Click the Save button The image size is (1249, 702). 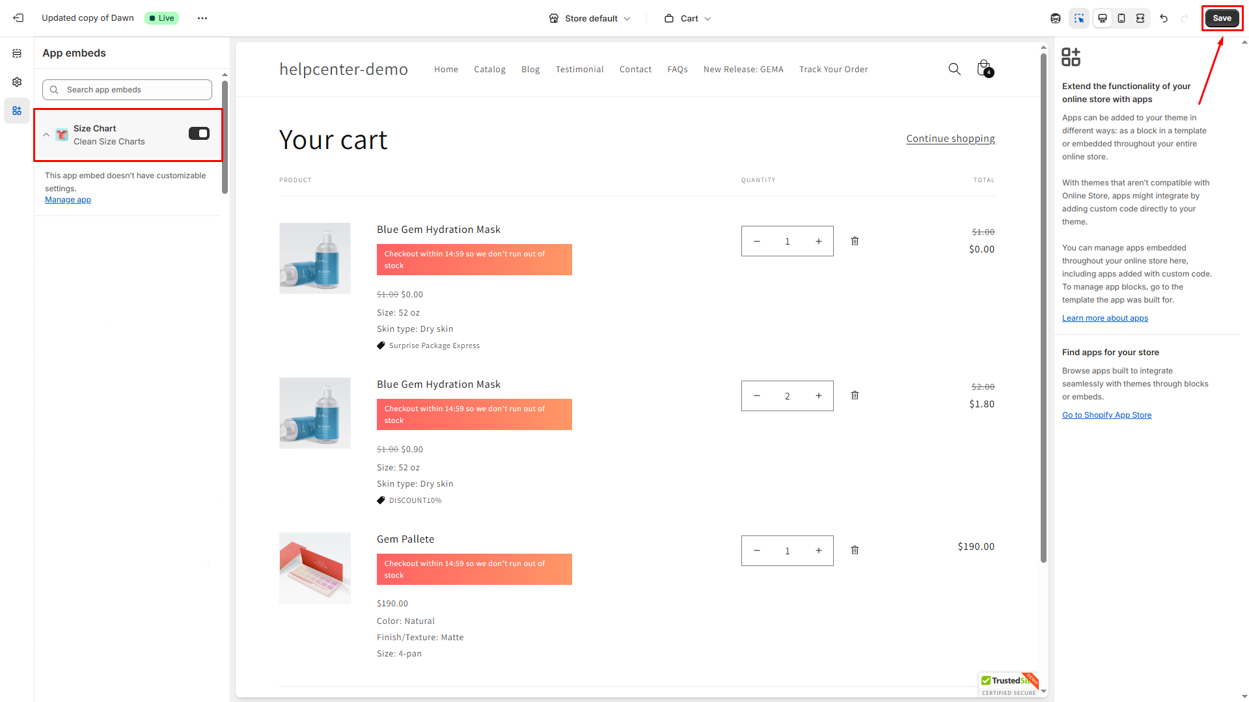[1222, 18]
